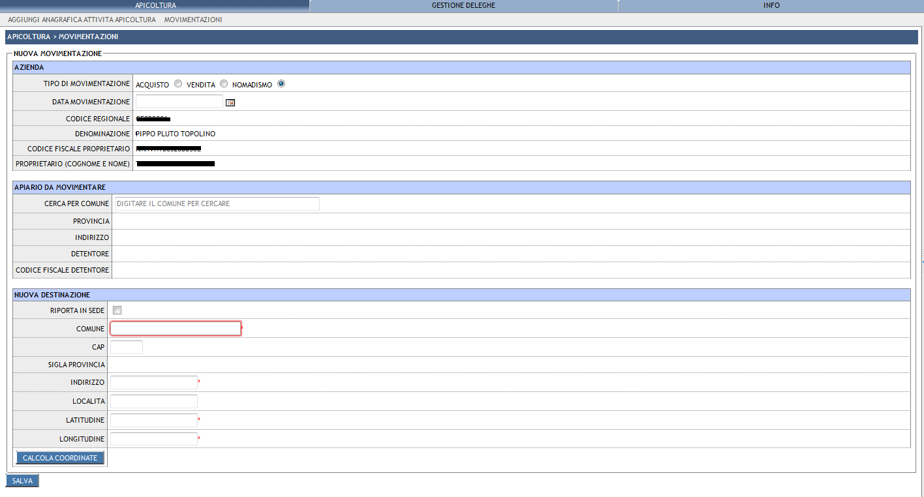Click the LATITUDINE input field
This screenshot has height=497, width=924.
click(x=154, y=420)
